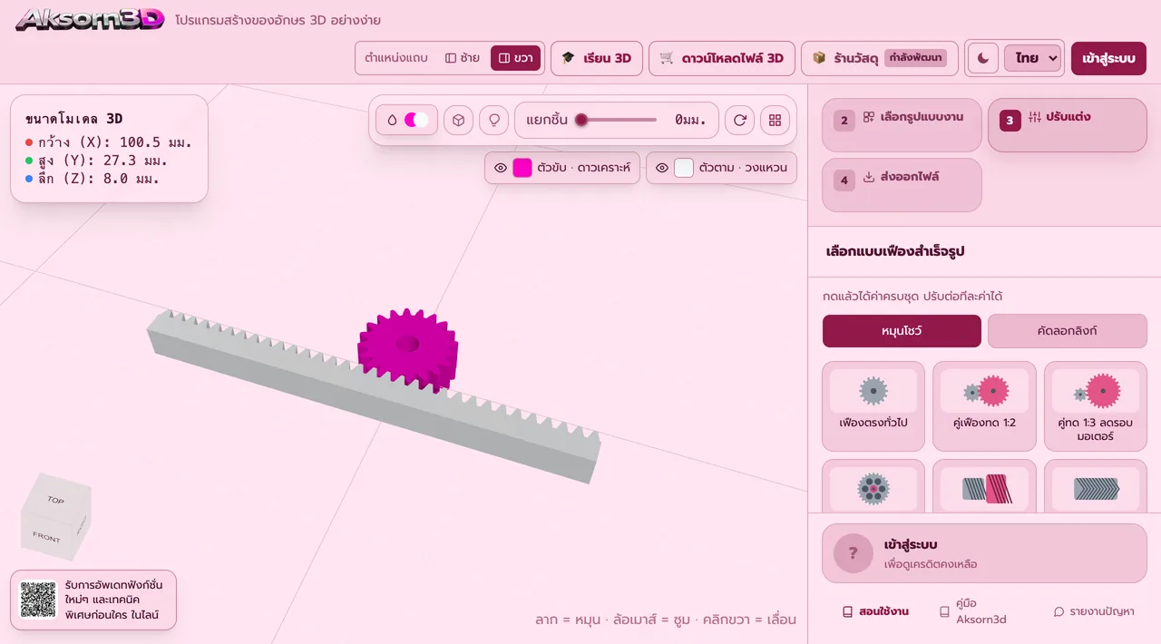Screen dimensions: 1161x644
Task: Click the คัดลอกลิงก์ button
Action: 1068,331
